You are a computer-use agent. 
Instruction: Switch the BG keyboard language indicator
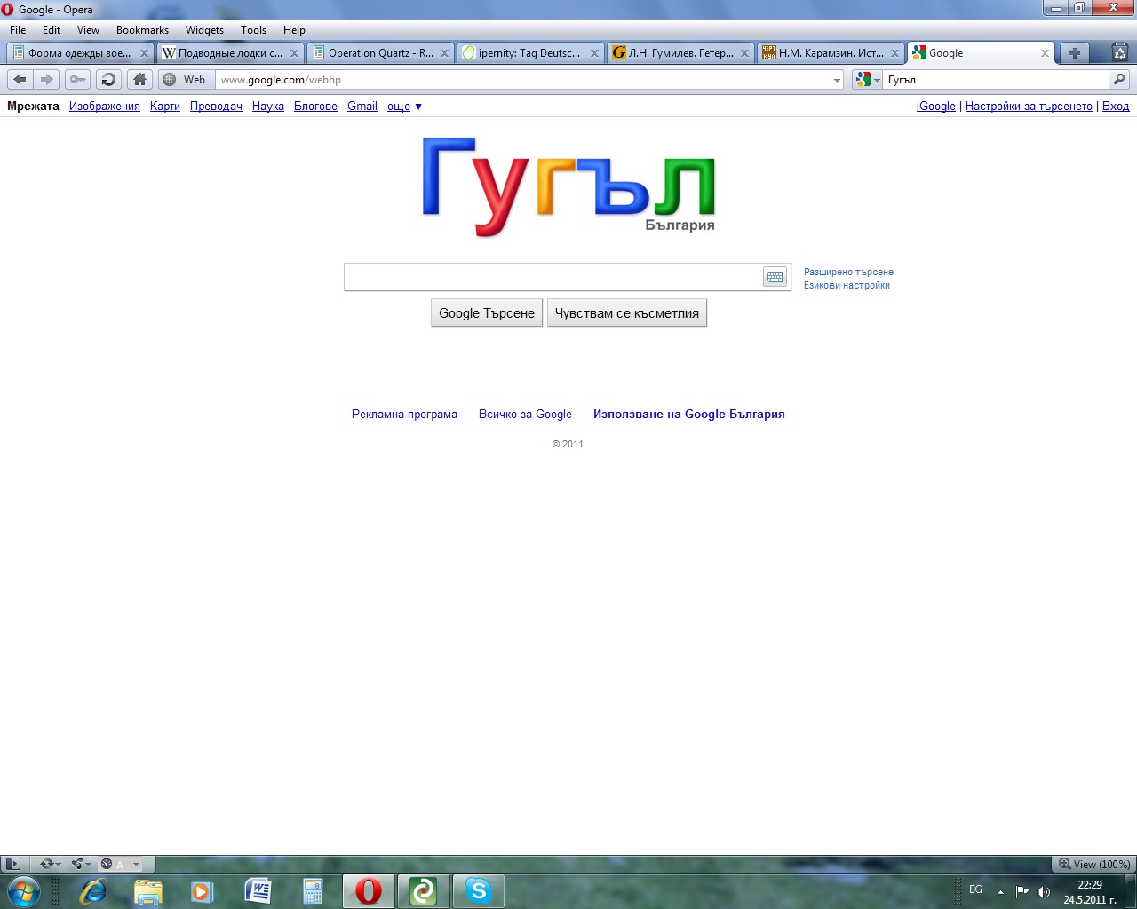click(x=975, y=889)
